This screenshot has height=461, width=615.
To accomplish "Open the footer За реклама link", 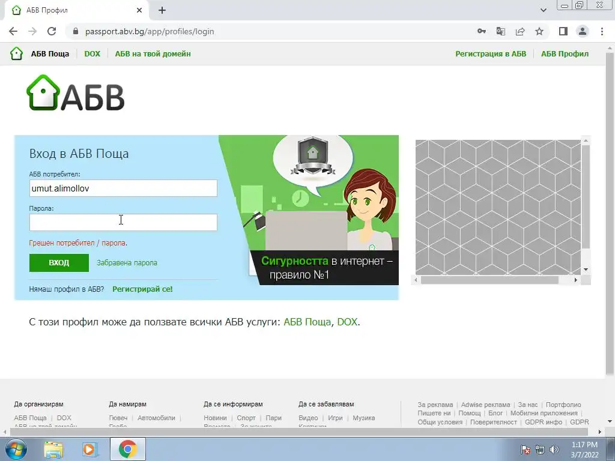I will 435,405.
